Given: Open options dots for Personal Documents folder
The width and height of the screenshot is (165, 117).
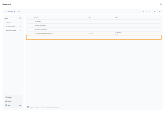Looking at the screenshot, I should [x=20, y=31].
